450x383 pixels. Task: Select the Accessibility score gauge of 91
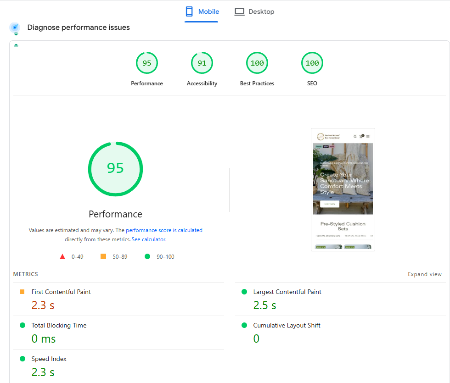point(202,63)
